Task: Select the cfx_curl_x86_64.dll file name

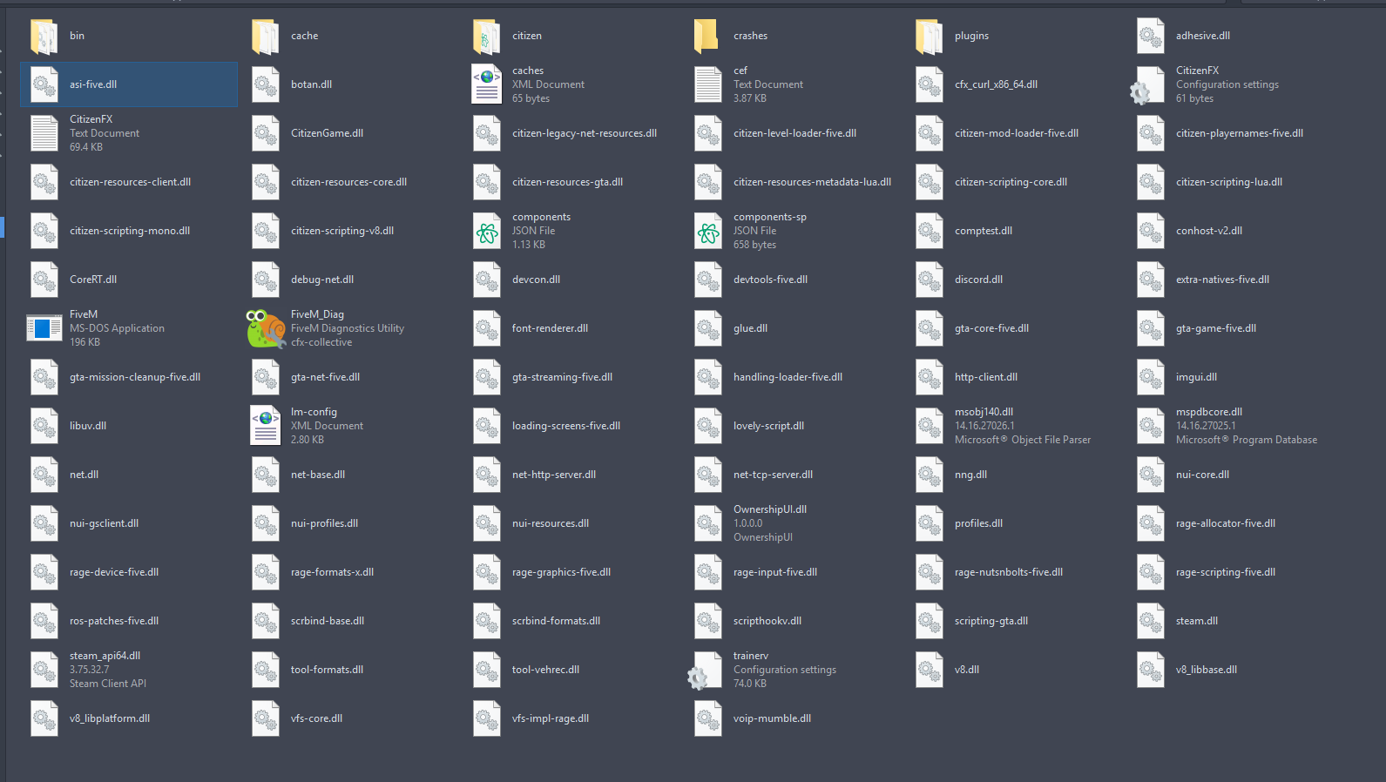Action: pos(996,84)
